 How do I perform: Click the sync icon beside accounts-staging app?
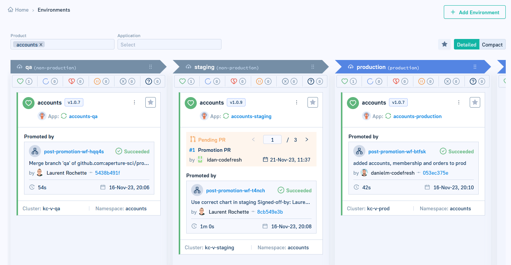point(226,116)
